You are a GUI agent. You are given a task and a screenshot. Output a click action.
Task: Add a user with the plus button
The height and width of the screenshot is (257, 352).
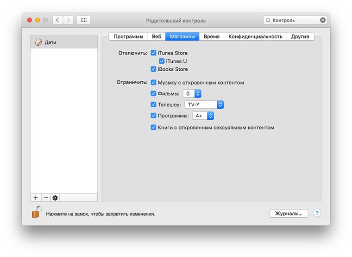click(x=36, y=198)
